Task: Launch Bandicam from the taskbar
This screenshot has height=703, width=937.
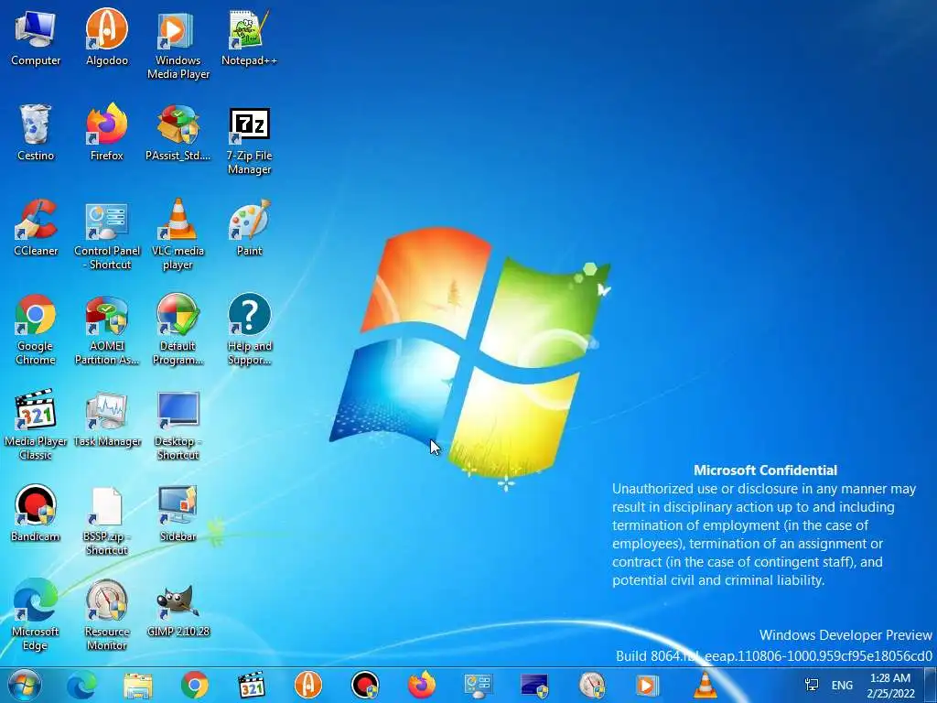Action: (364, 685)
